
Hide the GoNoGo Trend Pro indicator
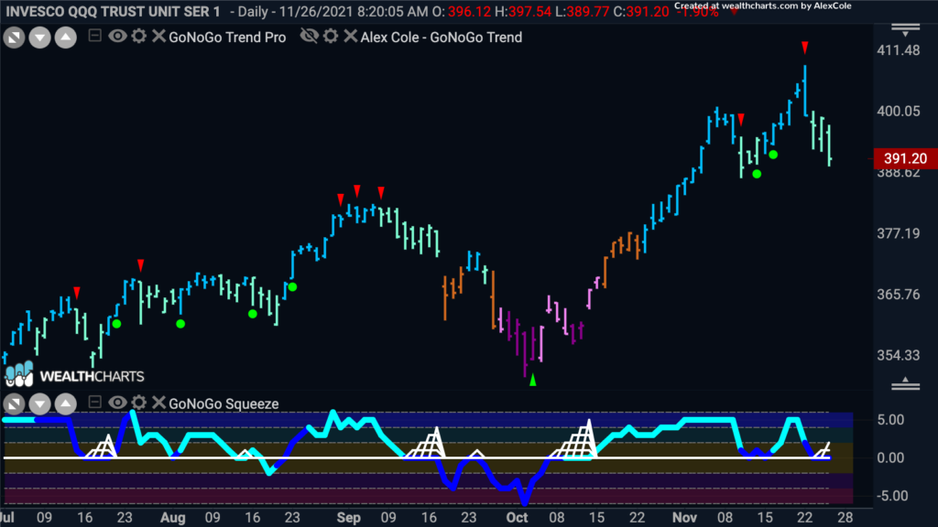[117, 37]
